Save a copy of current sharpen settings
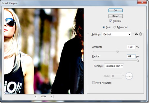This screenshot has width=149, height=103. [x=136, y=34]
